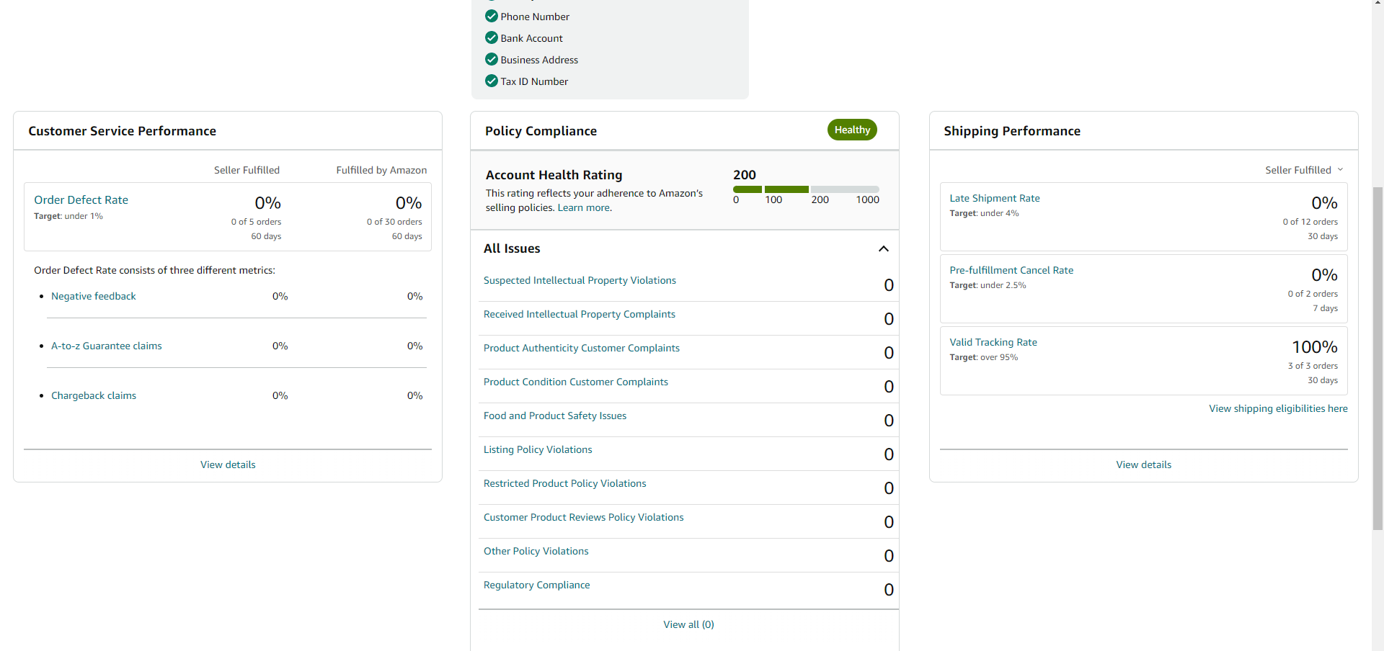Open Other Policy Violations

[536, 551]
